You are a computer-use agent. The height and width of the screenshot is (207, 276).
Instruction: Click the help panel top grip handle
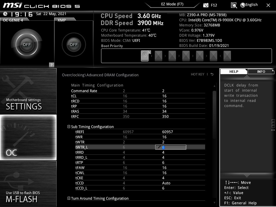point(247,76)
